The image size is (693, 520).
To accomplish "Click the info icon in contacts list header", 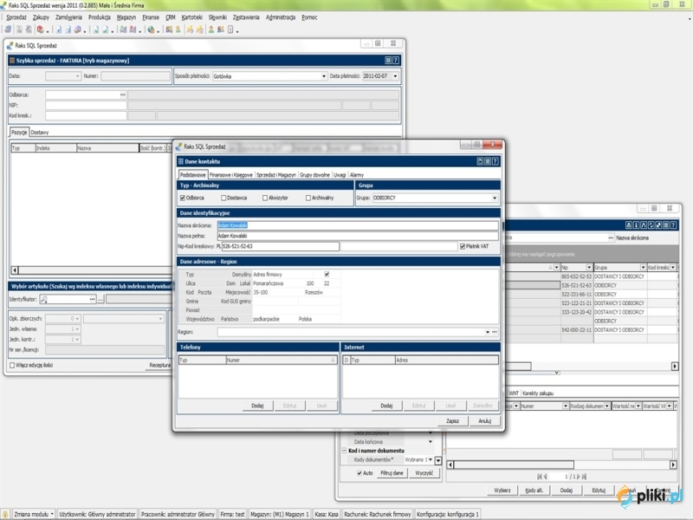I will pos(637,225).
